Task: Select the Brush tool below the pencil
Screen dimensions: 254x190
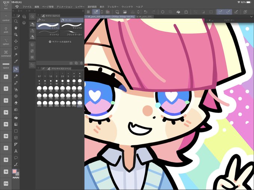Action: pos(16,83)
